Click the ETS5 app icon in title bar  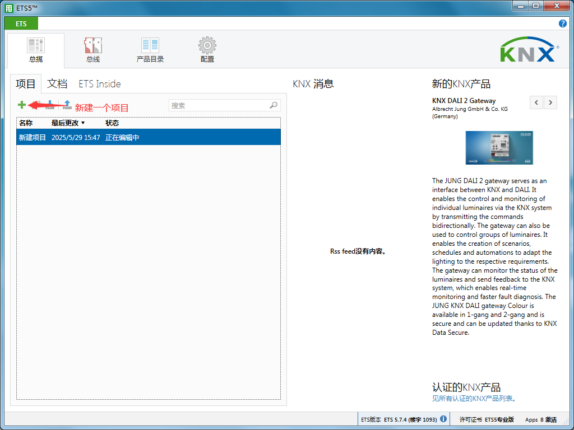tap(9, 8)
